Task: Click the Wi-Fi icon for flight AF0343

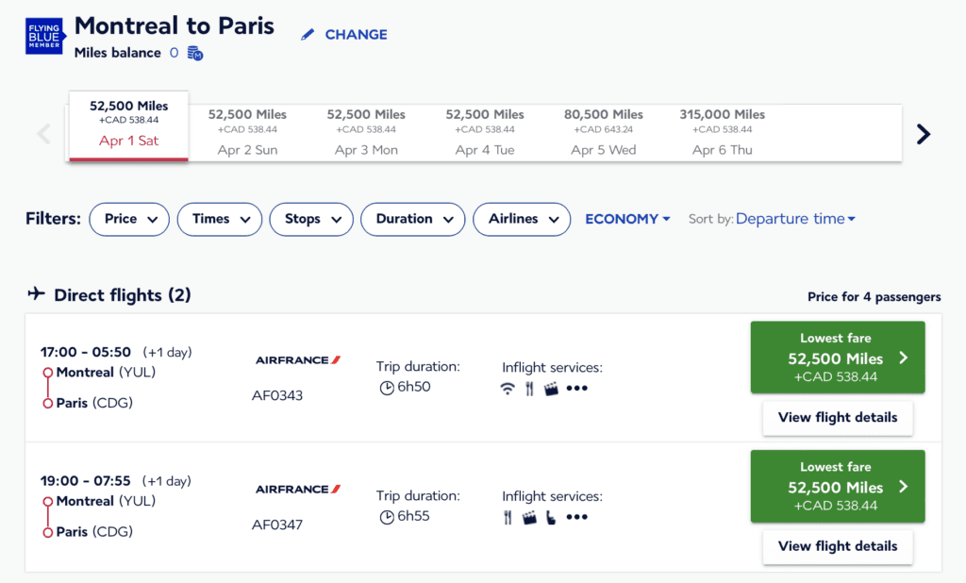Action: pyautogui.click(x=508, y=389)
